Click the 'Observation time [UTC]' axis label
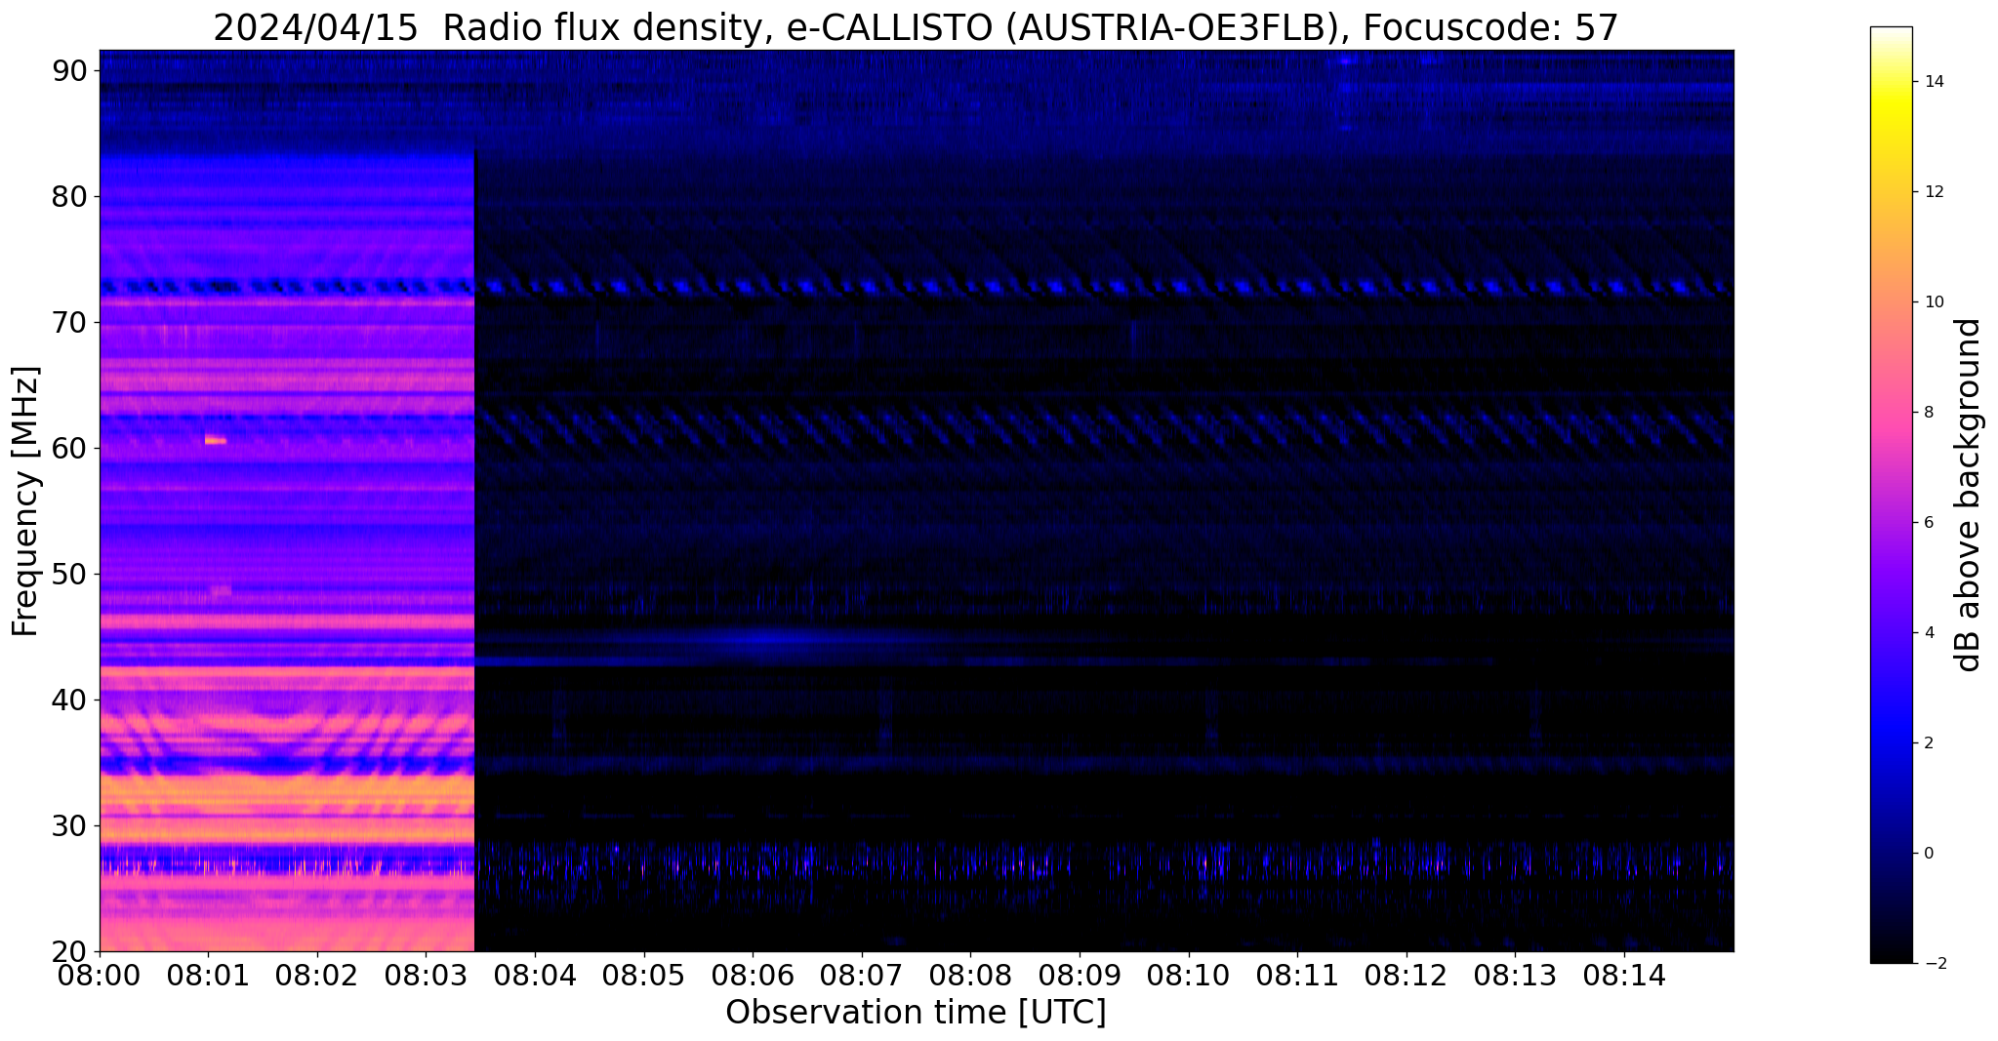Viewport: 1998px width, 1041px height. click(916, 1013)
